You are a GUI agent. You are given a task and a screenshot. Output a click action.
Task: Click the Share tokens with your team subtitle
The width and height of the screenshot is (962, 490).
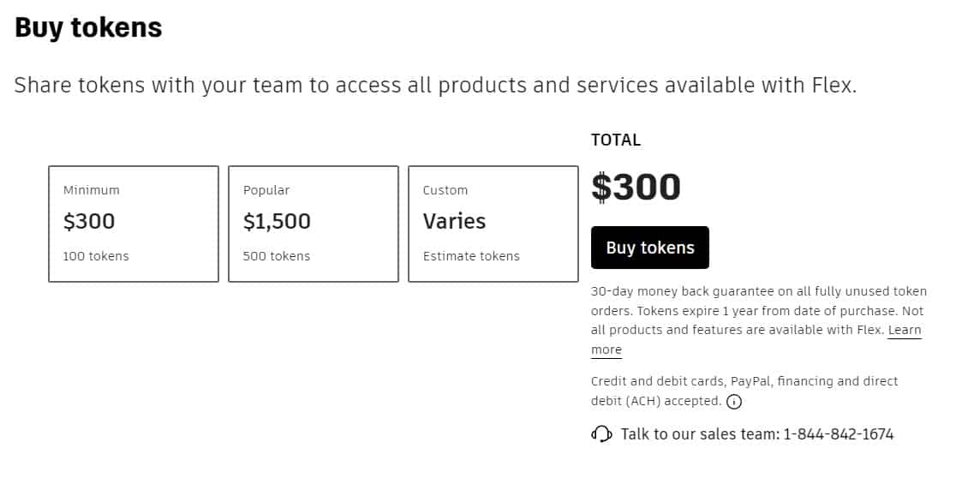435,86
